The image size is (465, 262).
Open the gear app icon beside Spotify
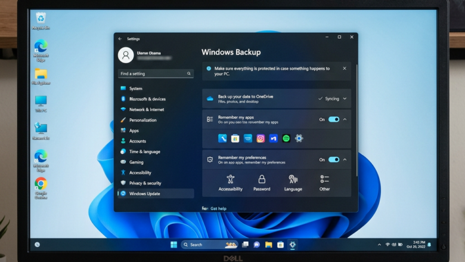point(299,138)
